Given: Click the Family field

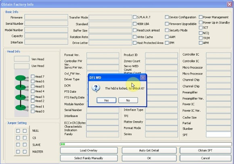Looking at the screenshot, I should [x=102, y=135].
